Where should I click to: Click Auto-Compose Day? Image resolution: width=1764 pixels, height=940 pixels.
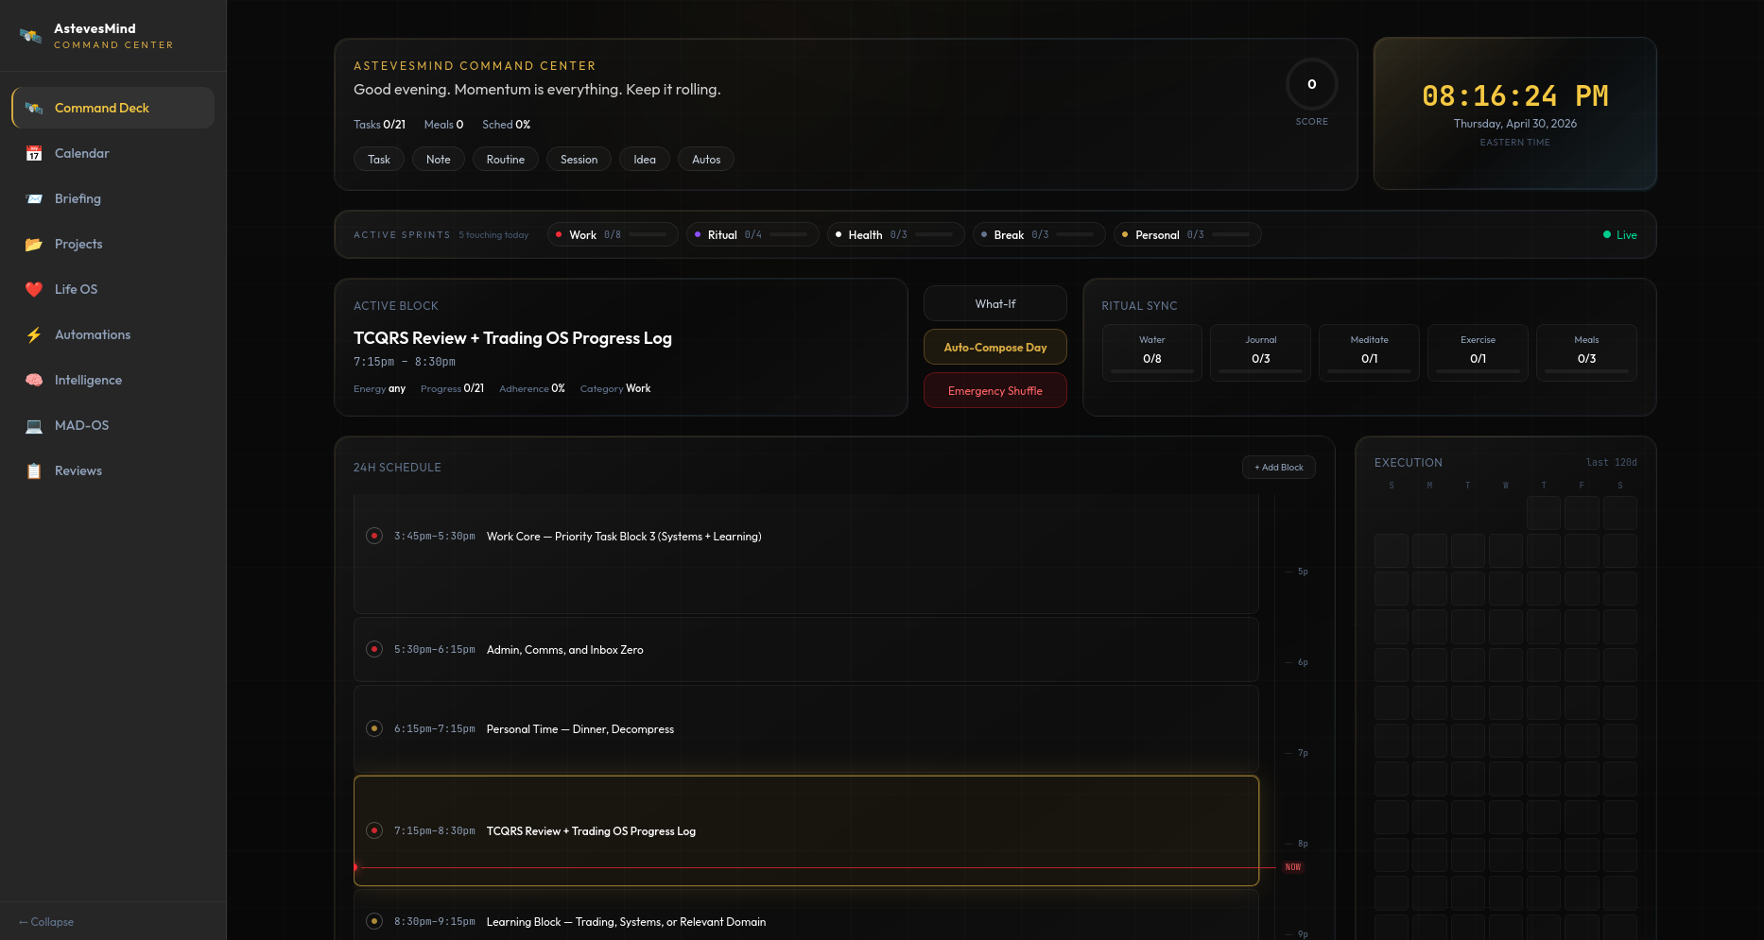coord(995,348)
